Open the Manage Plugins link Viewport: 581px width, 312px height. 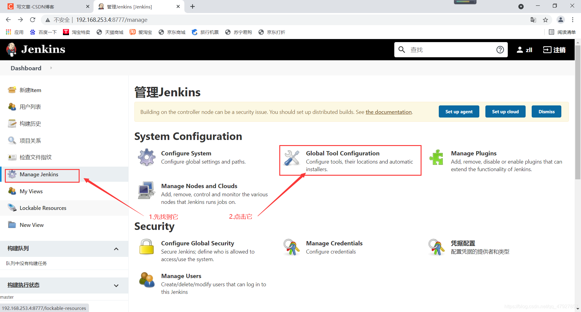pyautogui.click(x=474, y=153)
